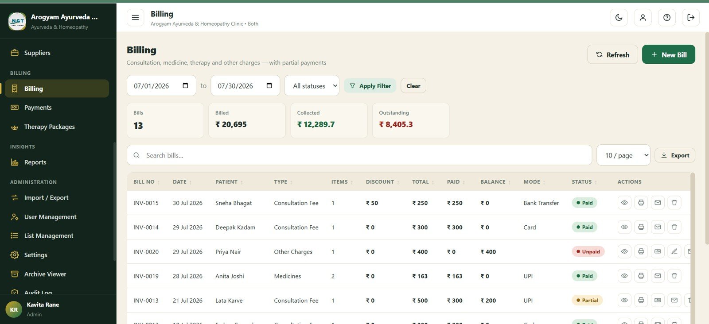Open the 10 / page size dropdown
The width and height of the screenshot is (709, 324).
[623, 155]
